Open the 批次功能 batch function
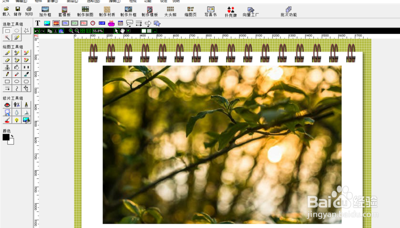Screen dimensions: 400x228 pos(289,12)
